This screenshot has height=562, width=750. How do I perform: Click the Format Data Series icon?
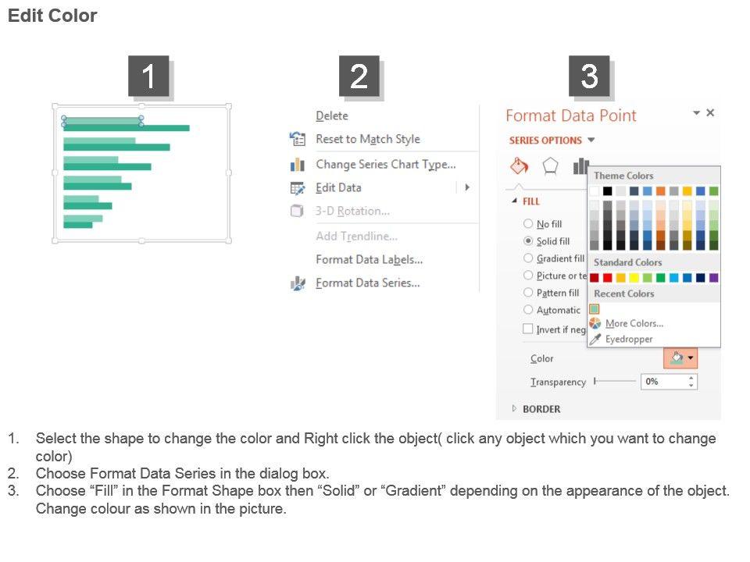pos(298,283)
